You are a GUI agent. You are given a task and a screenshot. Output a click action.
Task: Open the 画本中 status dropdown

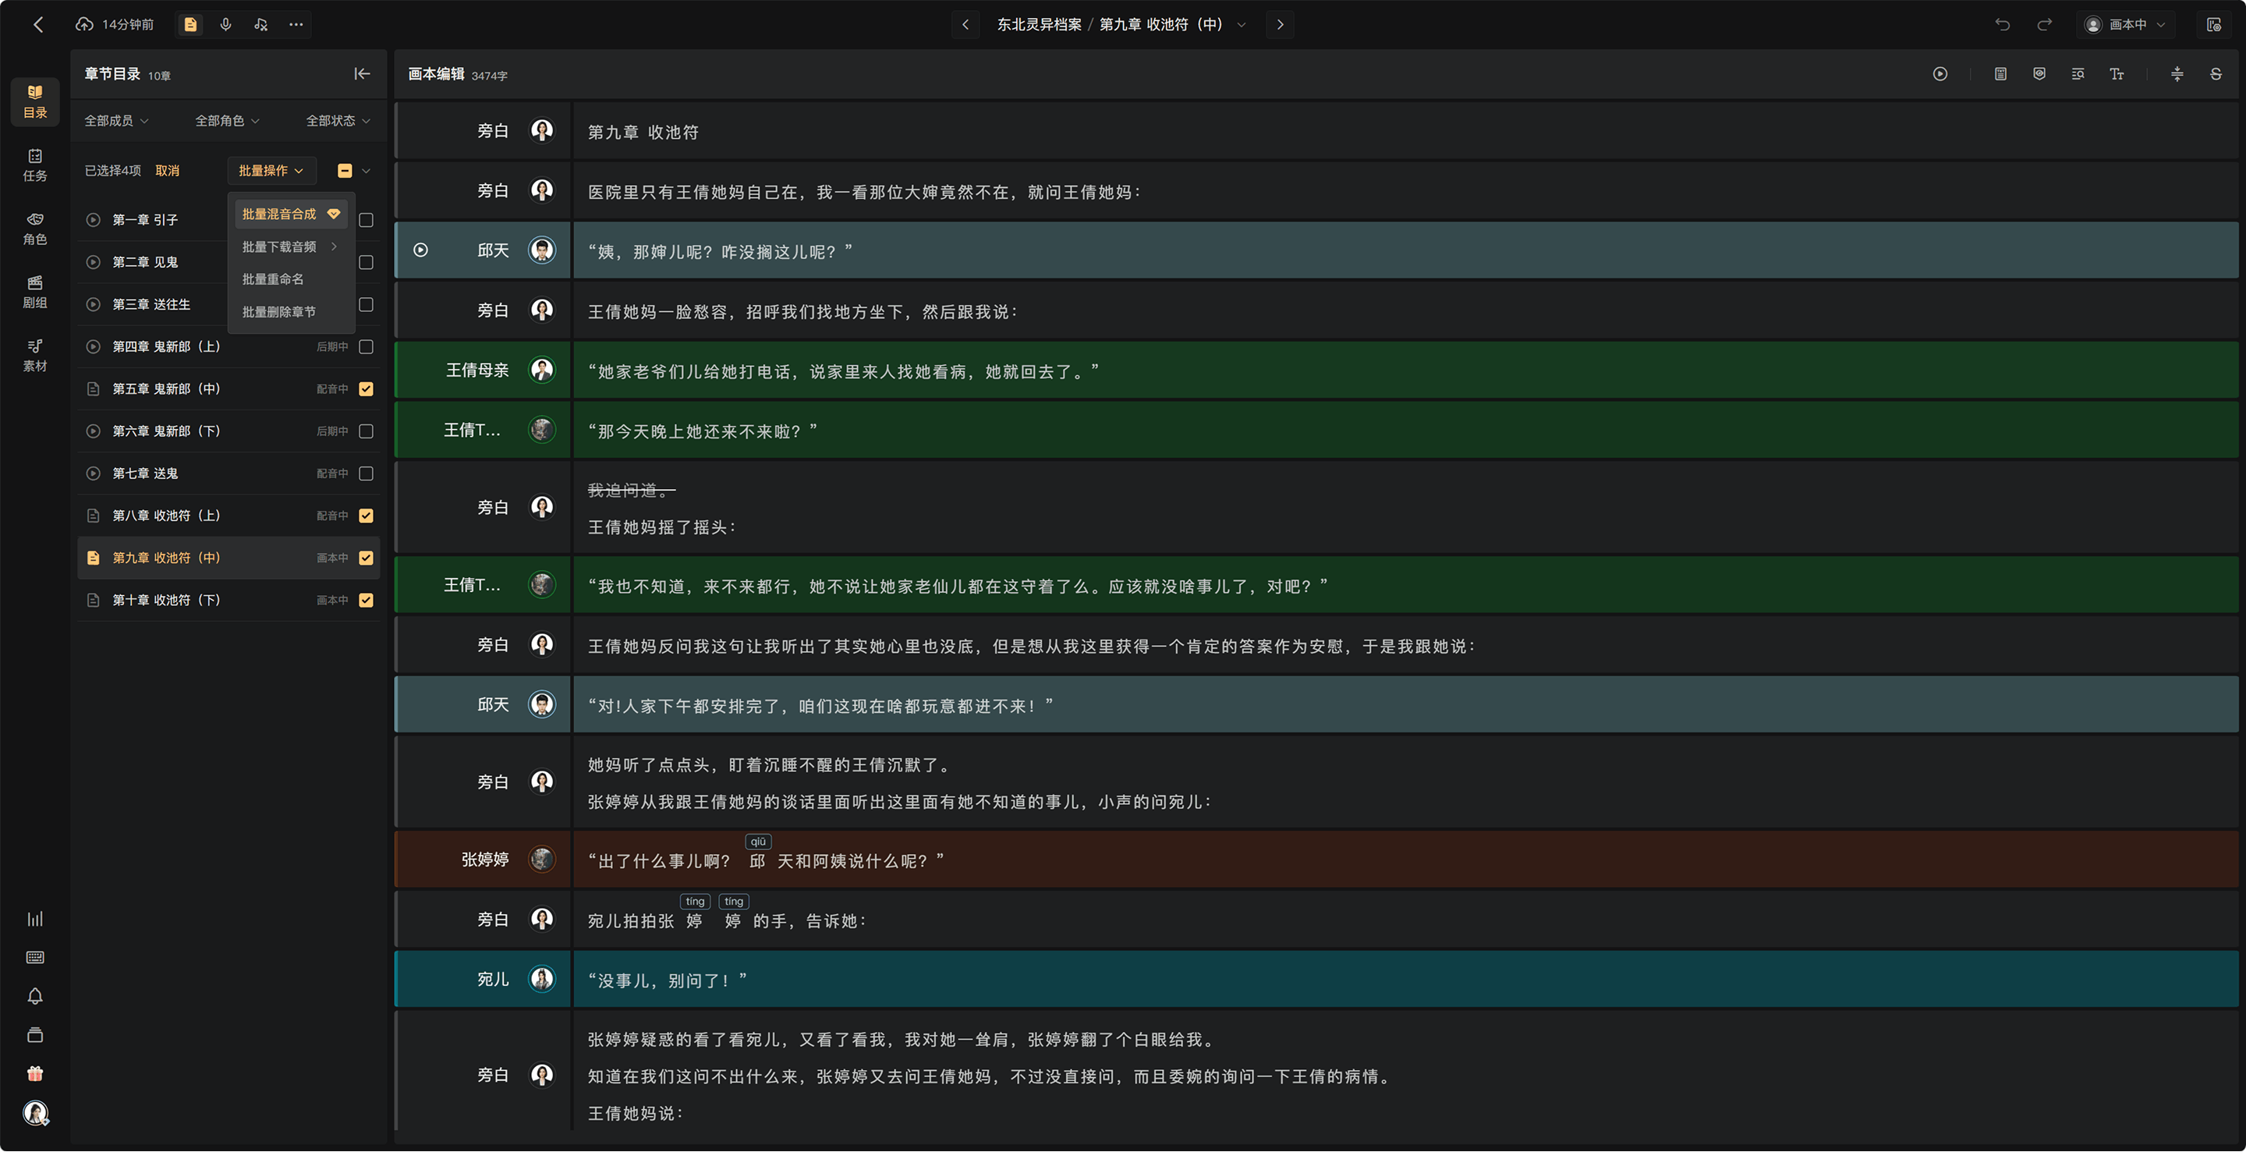pyautogui.click(x=2125, y=24)
